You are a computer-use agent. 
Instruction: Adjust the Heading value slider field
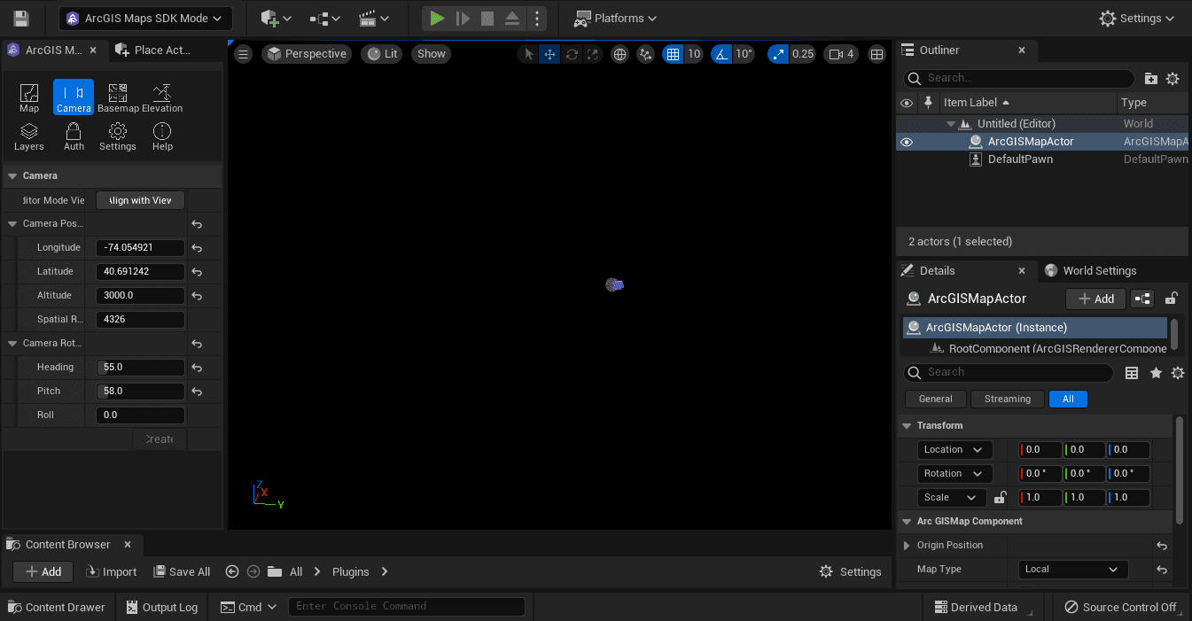tap(141, 368)
